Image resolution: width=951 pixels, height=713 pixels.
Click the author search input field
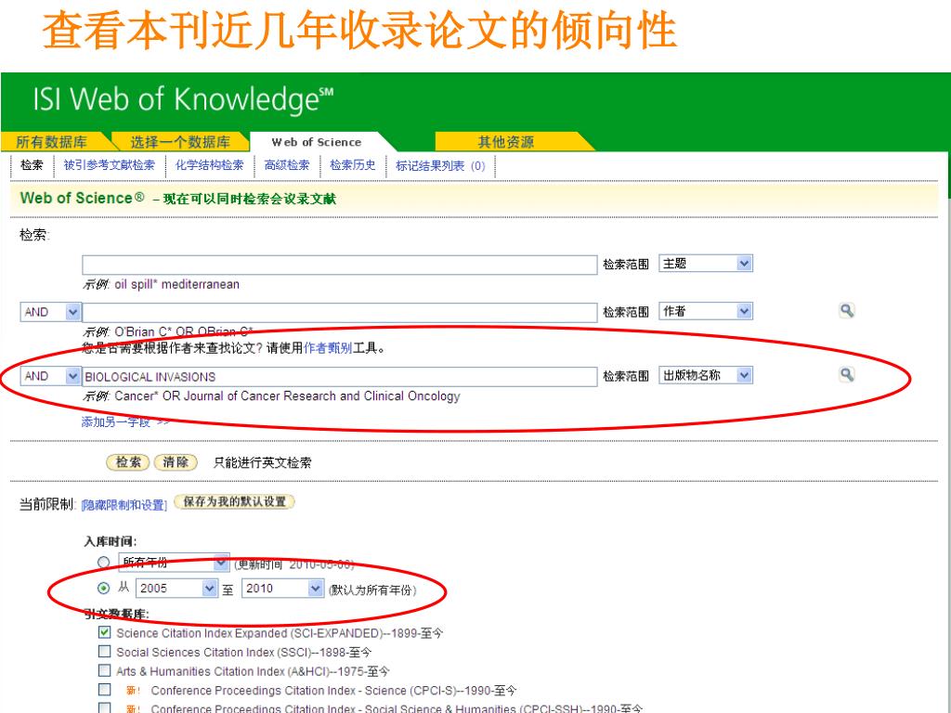[340, 312]
